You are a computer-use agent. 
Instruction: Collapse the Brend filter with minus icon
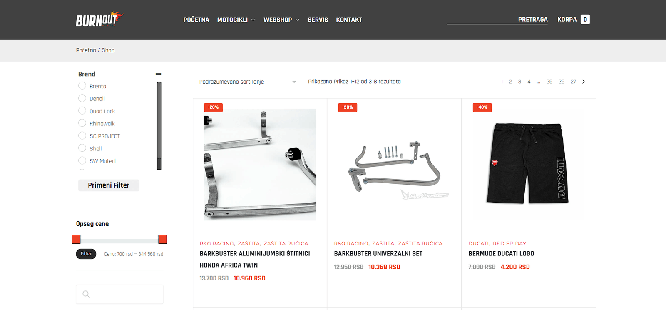[x=158, y=74]
